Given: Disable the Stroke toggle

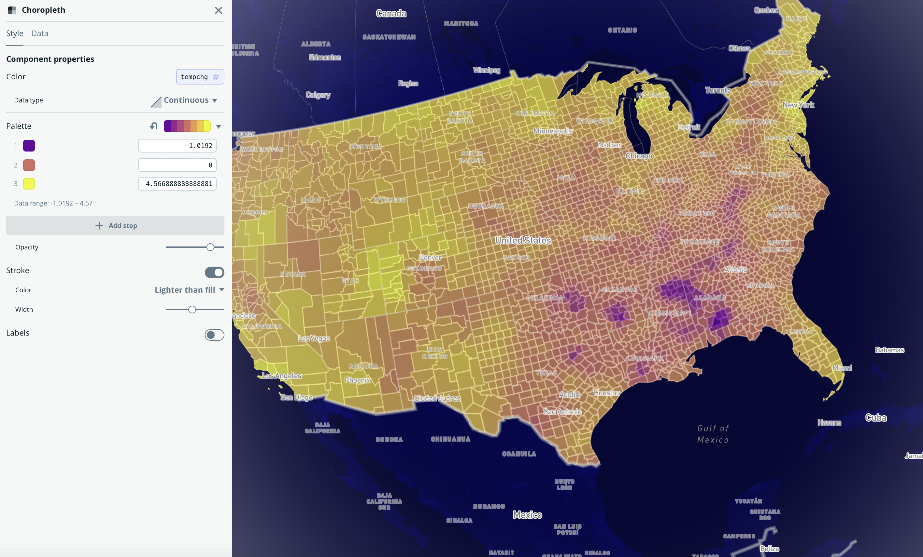Looking at the screenshot, I should 214,272.
